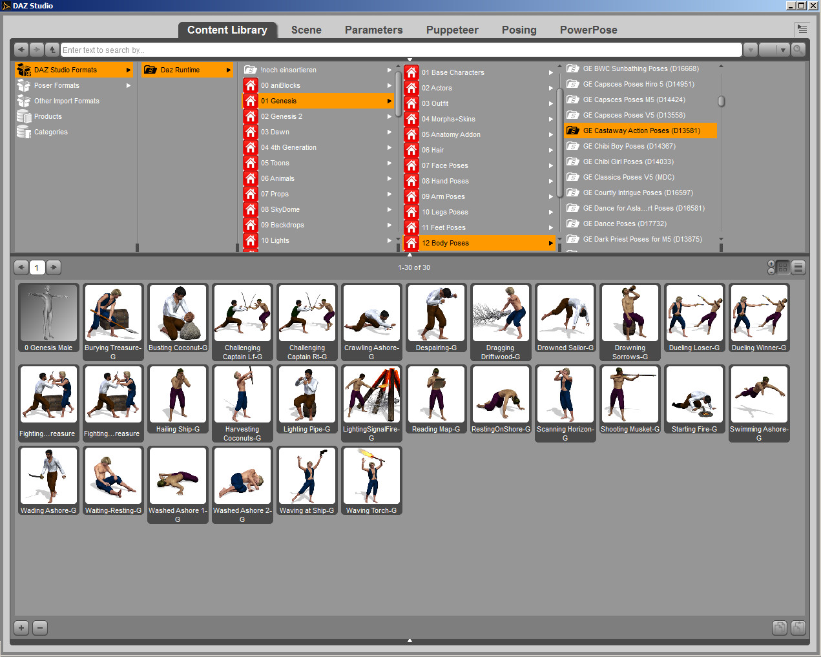This screenshot has width=821, height=657.
Task: Select GE Courtly Intrigue Poses (D16597)
Action: (x=641, y=193)
